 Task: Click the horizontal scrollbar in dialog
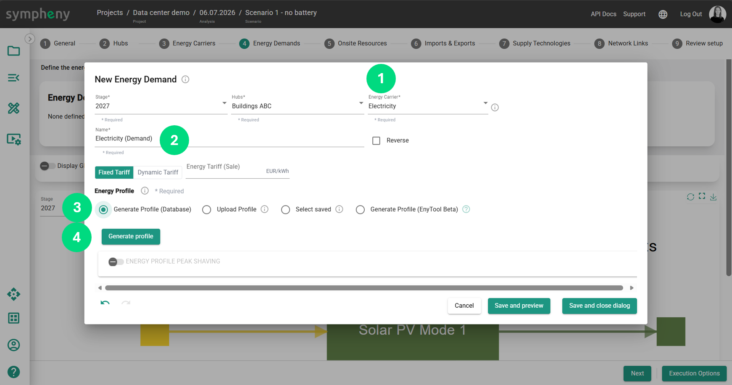tap(364, 288)
